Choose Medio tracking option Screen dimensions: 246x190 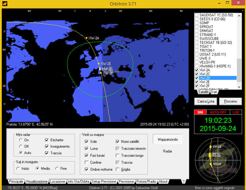click(37, 169)
